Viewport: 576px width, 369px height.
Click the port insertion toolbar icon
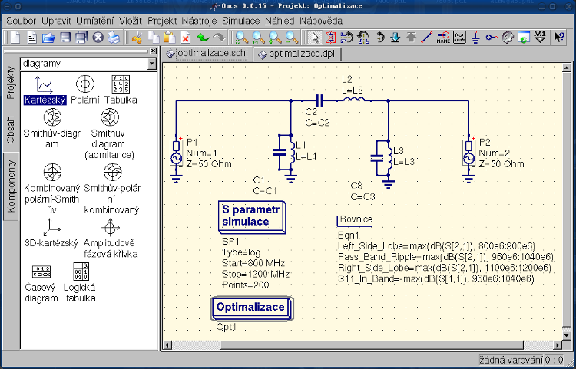[x=492, y=37]
